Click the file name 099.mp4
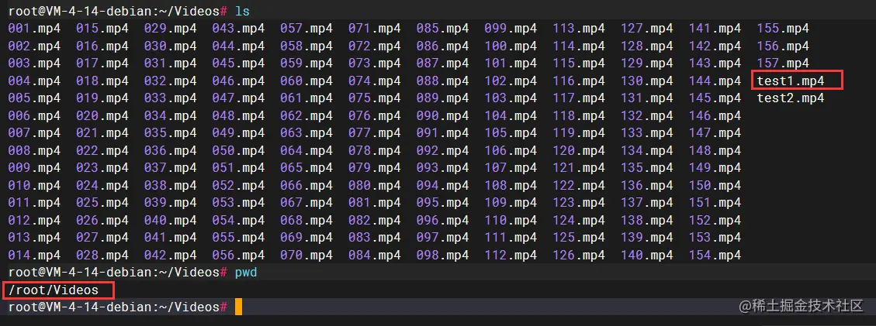The image size is (876, 326). (x=511, y=29)
